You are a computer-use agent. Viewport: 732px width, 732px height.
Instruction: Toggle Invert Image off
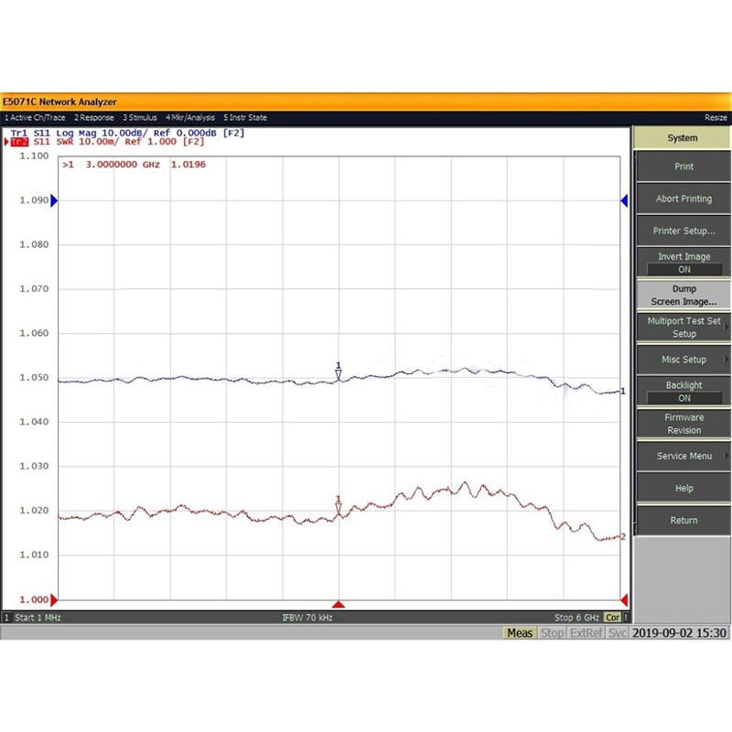[683, 262]
